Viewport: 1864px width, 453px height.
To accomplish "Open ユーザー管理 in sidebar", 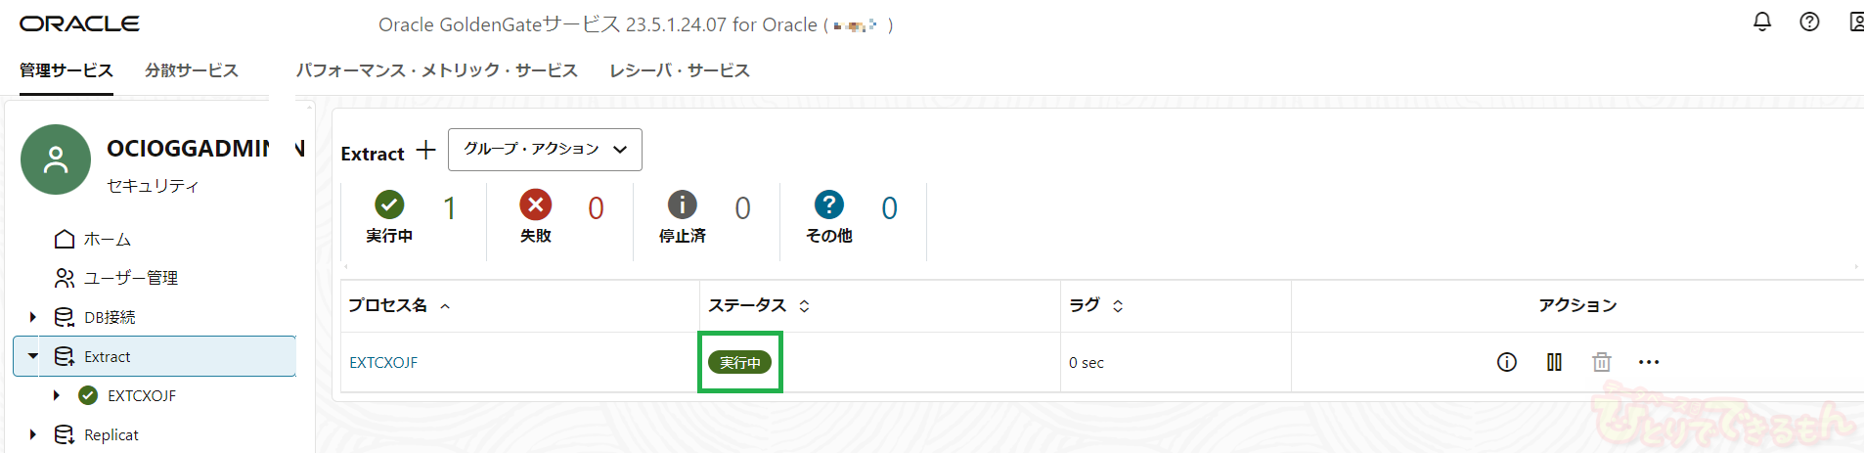I will tap(130, 278).
